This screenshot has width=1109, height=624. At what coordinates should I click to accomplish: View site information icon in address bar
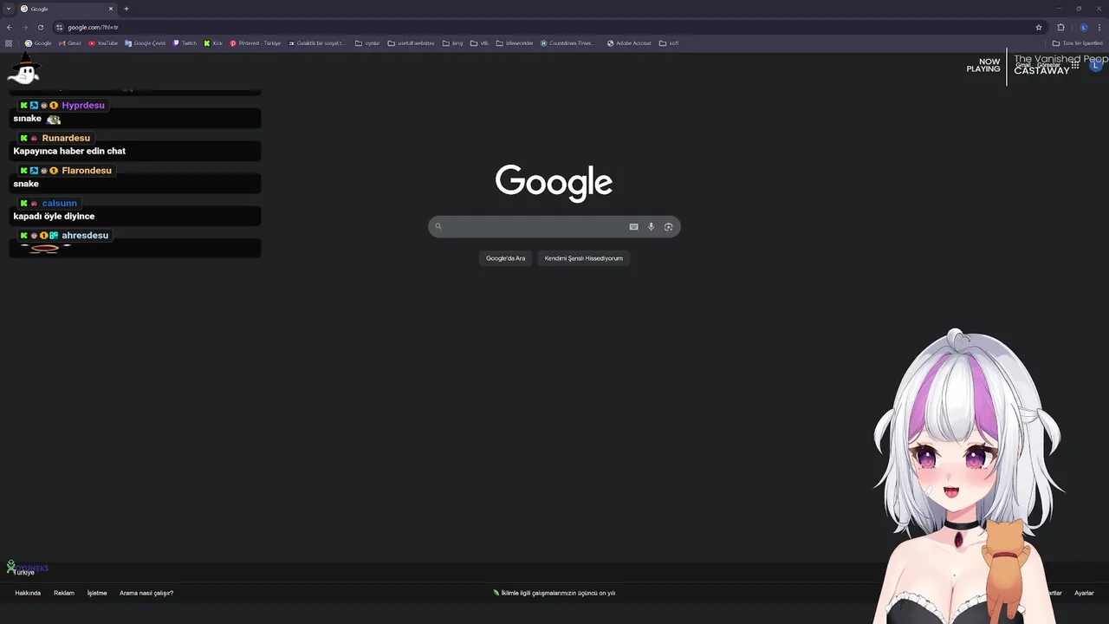point(60,27)
